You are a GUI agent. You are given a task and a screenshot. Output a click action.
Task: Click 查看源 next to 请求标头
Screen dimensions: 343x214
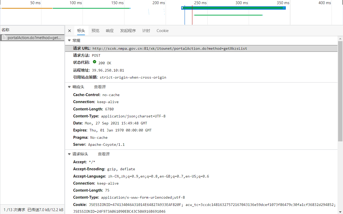[104, 154]
